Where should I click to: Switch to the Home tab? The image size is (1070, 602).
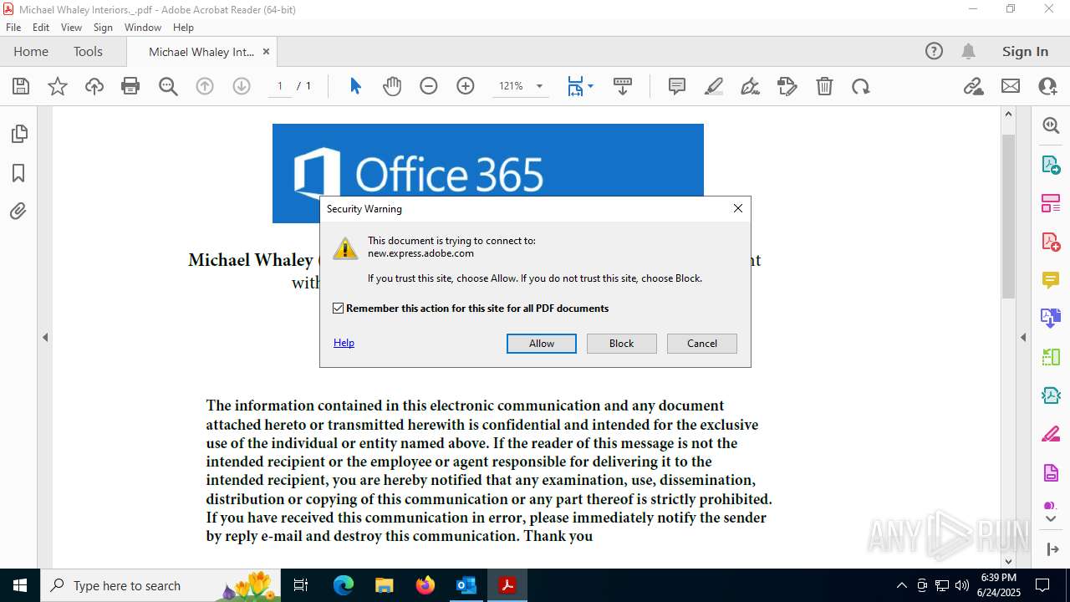(x=31, y=51)
